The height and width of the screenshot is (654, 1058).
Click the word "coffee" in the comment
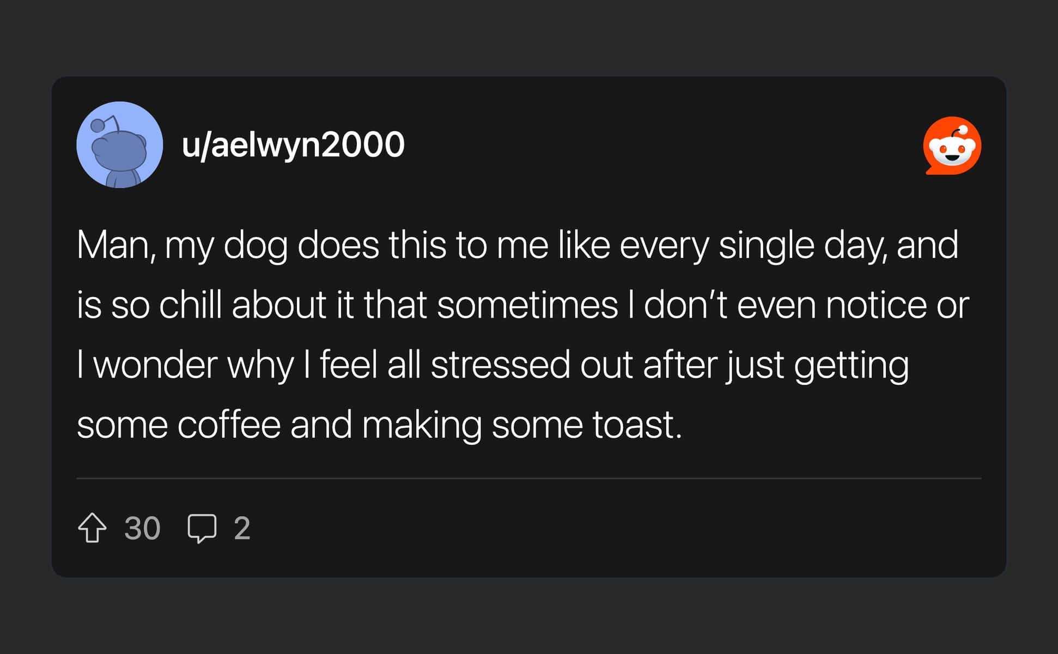pos(229,425)
